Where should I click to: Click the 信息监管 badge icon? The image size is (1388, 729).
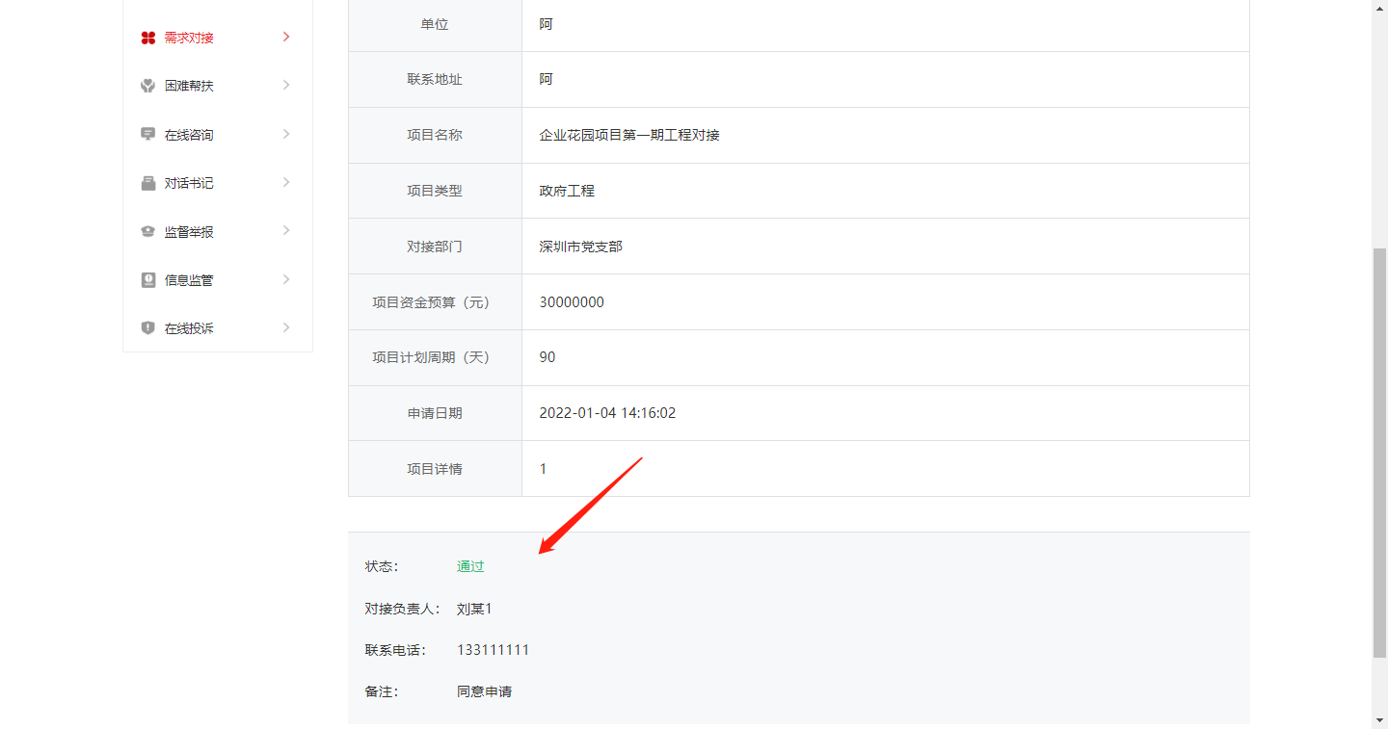tap(147, 279)
